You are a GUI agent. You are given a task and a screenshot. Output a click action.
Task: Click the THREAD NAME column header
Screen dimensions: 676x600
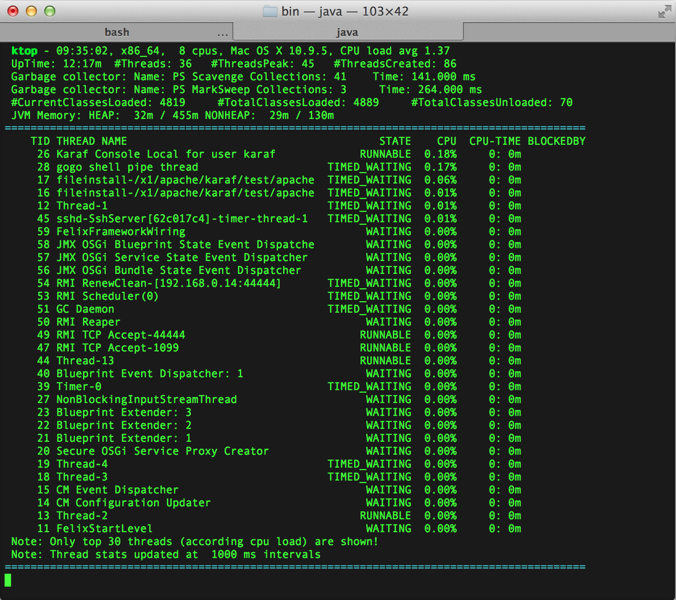[92, 141]
